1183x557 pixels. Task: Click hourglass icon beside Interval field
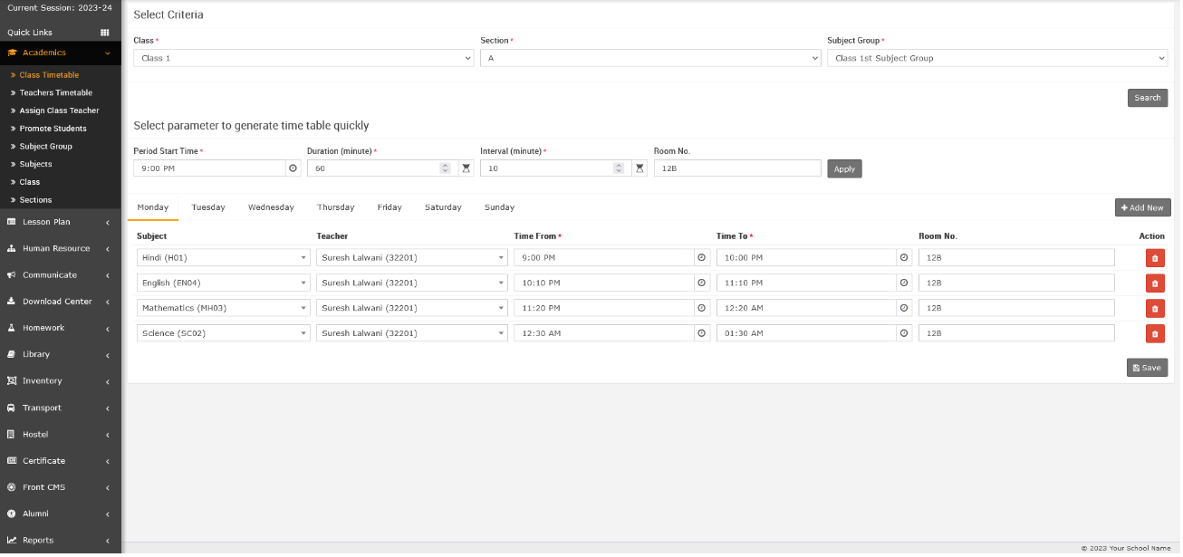(640, 168)
